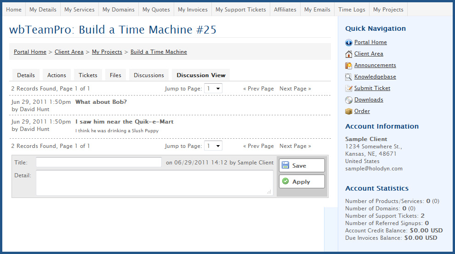The width and height of the screenshot is (455, 254).
Task: Click the Order box icon
Action: [x=348, y=112]
